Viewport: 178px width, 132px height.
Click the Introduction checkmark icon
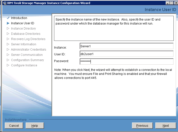point(8,18)
